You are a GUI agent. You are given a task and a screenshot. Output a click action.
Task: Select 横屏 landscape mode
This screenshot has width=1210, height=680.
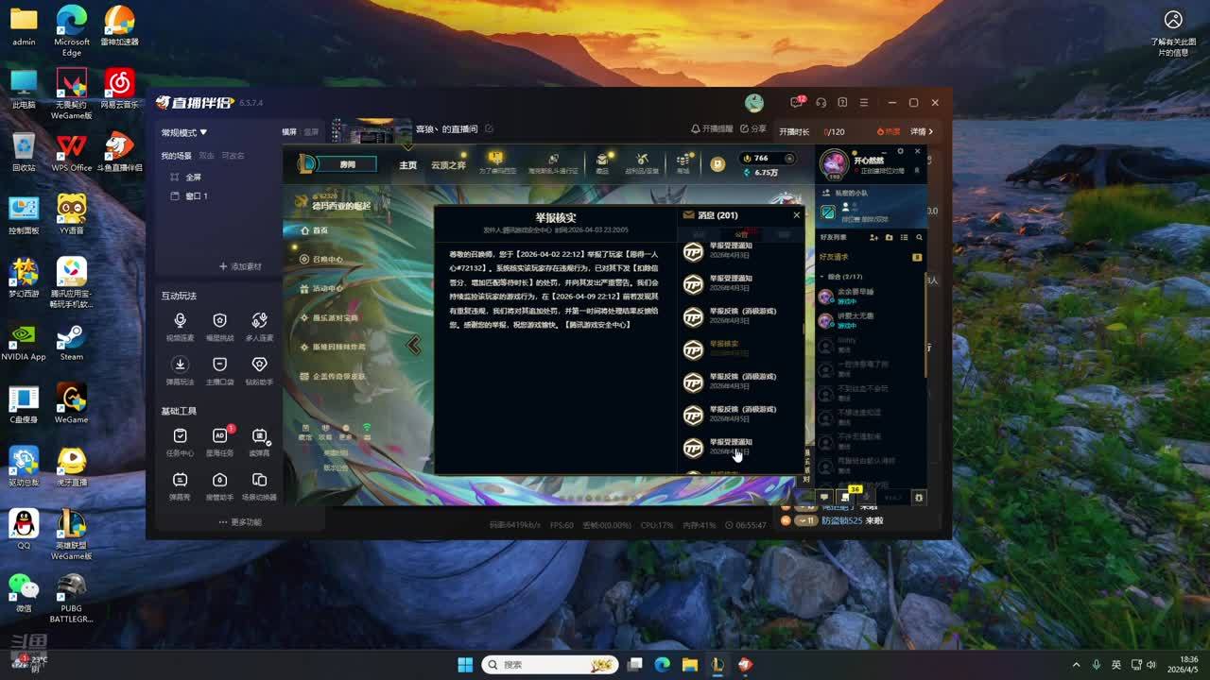pyautogui.click(x=289, y=132)
